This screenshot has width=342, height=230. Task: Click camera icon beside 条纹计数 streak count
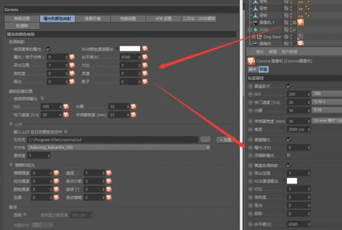coord(109,181)
